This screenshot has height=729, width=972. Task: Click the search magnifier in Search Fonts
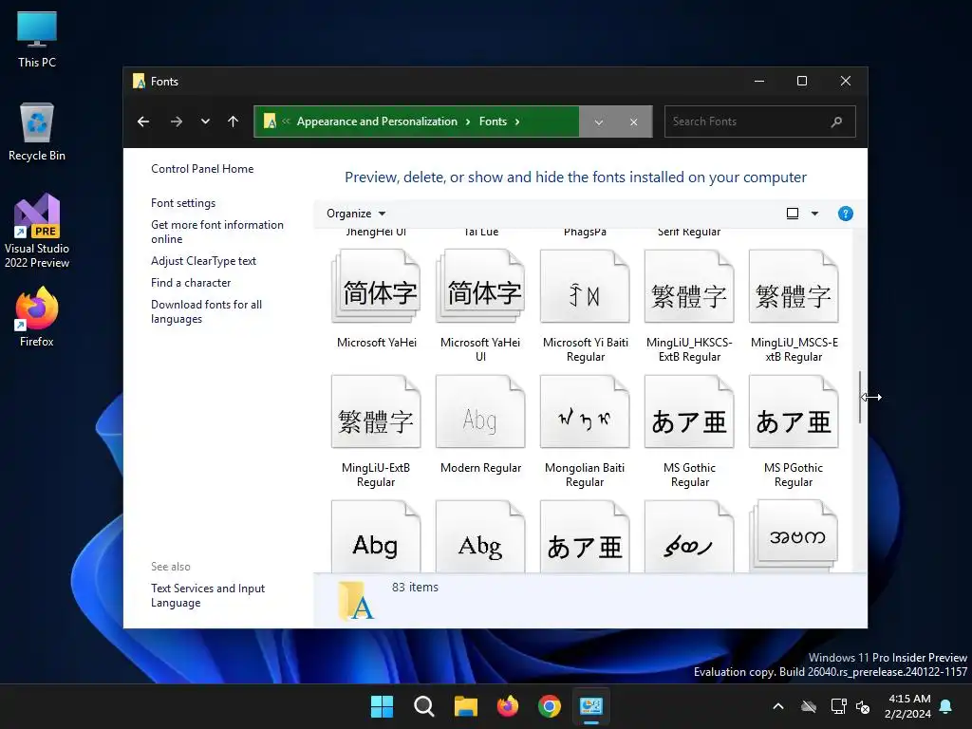pyautogui.click(x=836, y=121)
